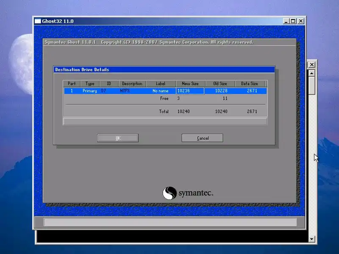The height and width of the screenshot is (254, 339).
Task: Click the Total row label
Action: point(164,111)
